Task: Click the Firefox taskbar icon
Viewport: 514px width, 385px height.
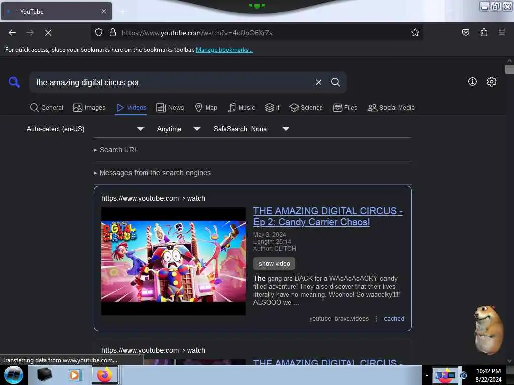Action: tap(104, 375)
